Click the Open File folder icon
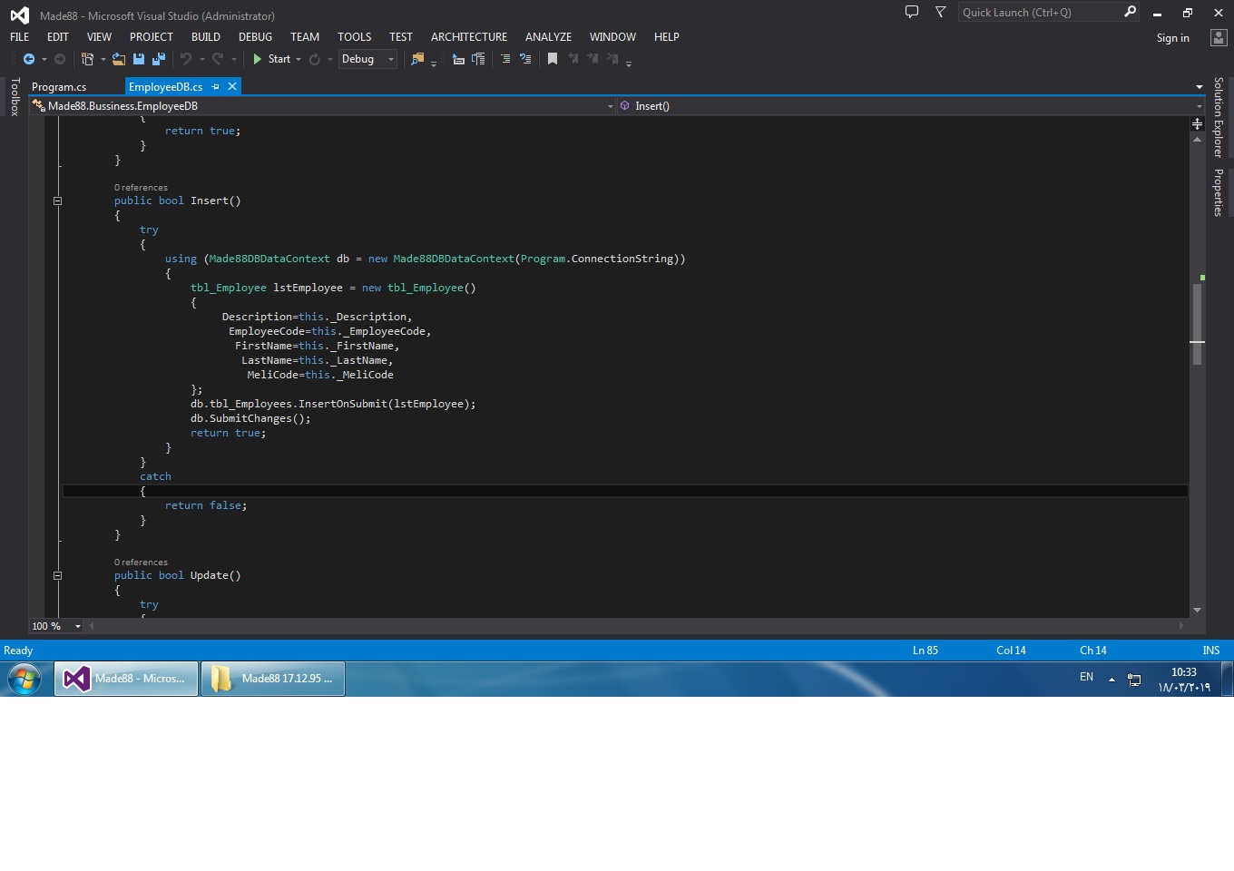This screenshot has height=871, width=1234. pos(119,59)
